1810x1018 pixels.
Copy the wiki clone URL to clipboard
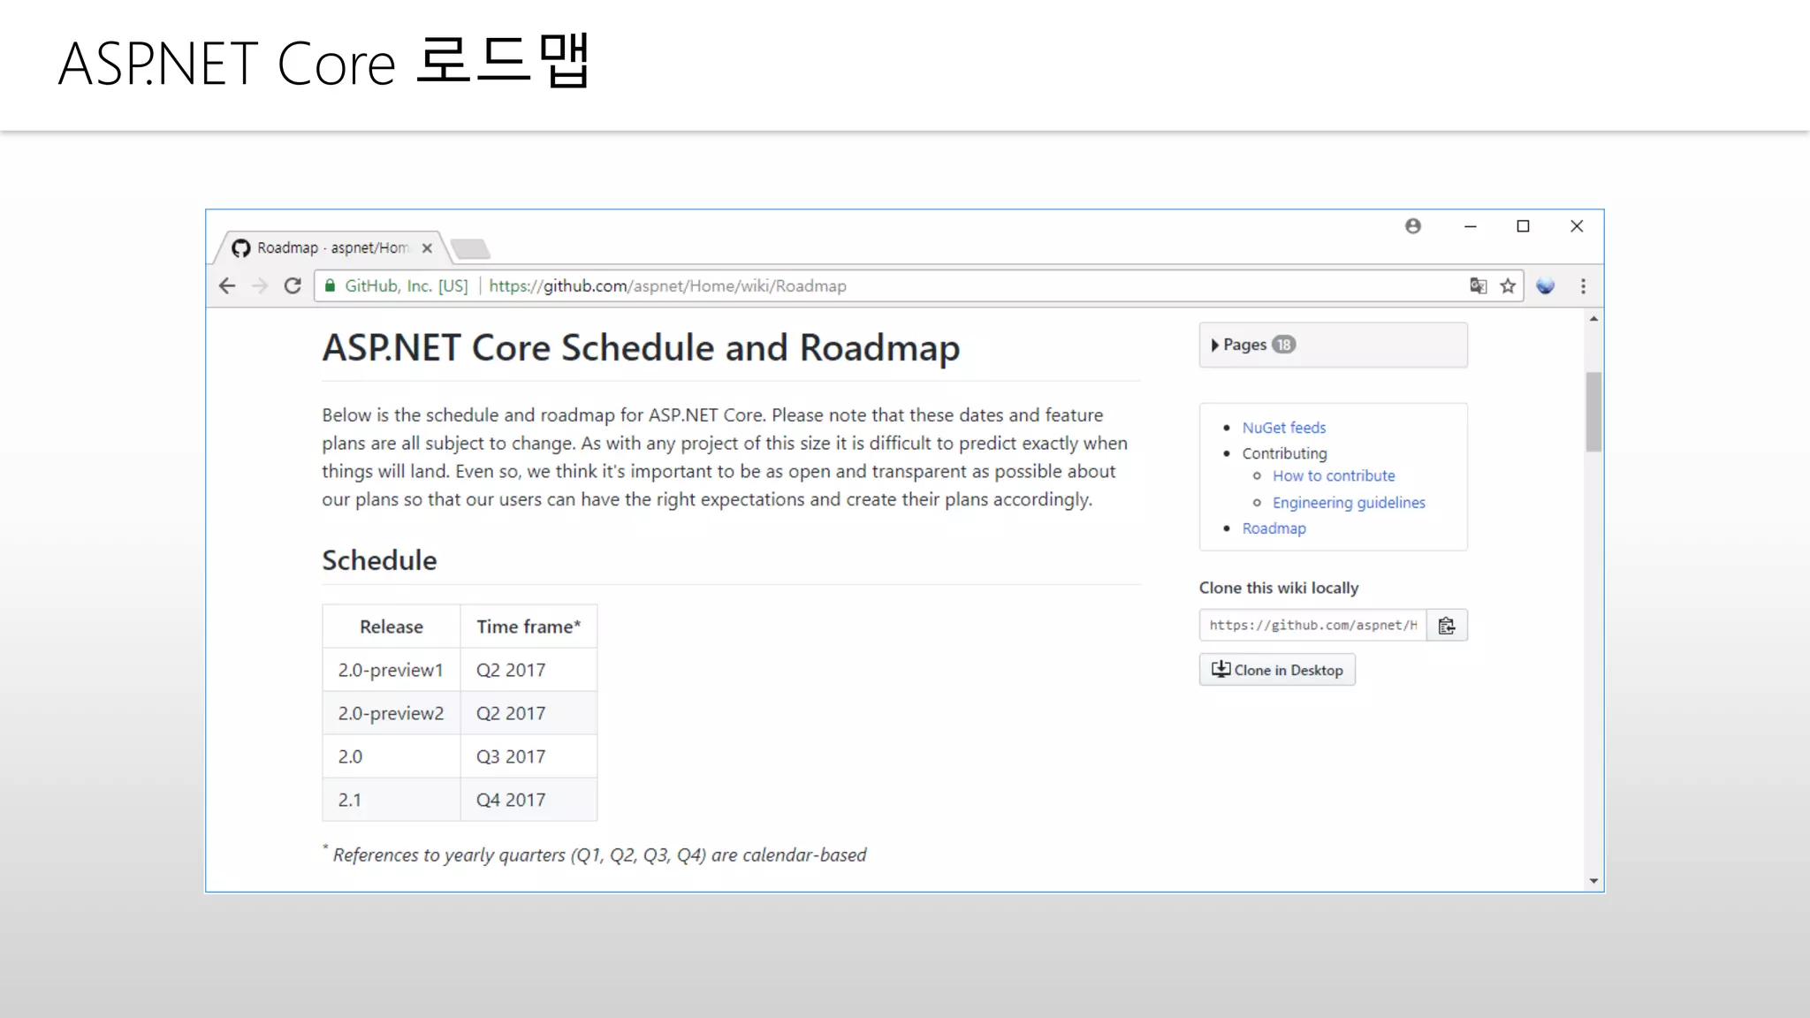coord(1447,626)
